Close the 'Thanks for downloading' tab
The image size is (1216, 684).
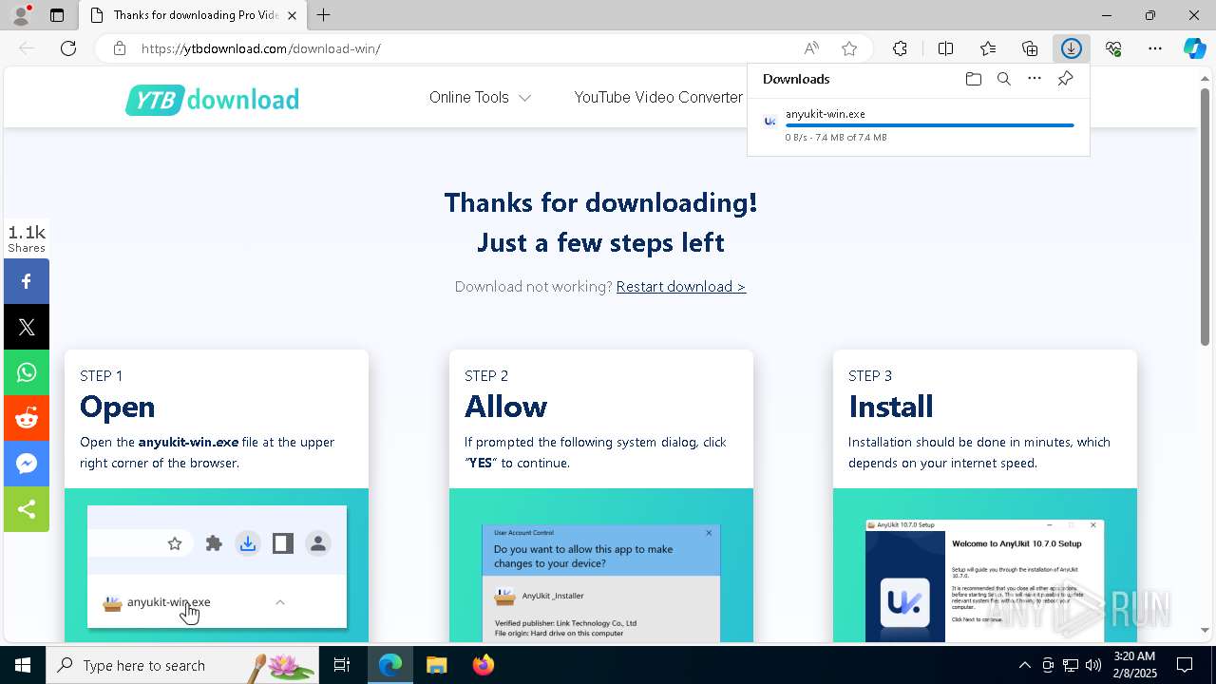[293, 15]
